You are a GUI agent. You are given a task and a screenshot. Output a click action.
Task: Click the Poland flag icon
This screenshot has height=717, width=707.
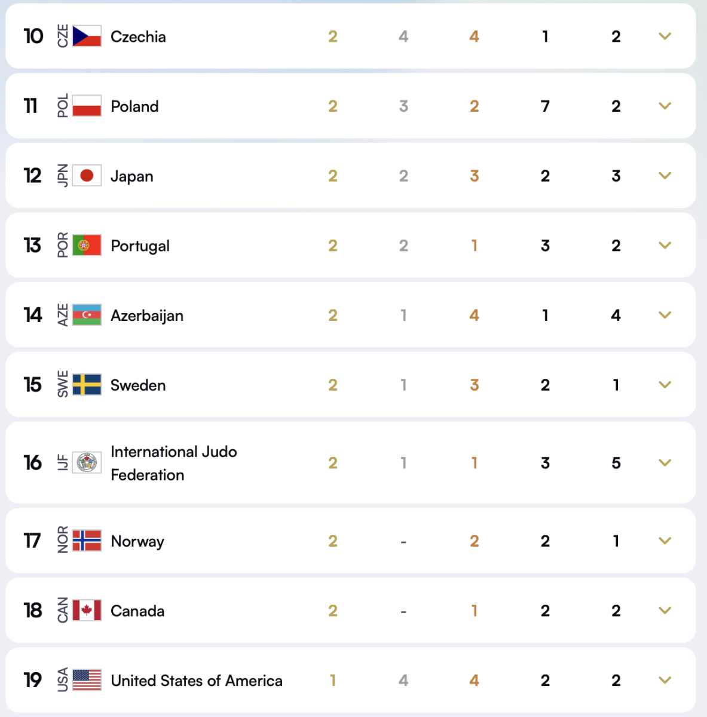[x=86, y=106]
